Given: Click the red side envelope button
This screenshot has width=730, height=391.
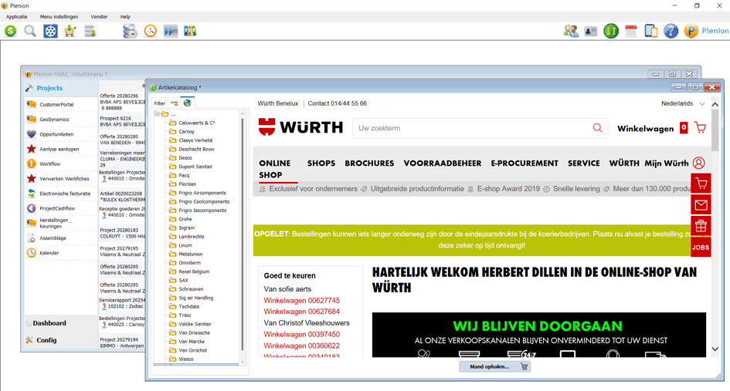Looking at the screenshot, I should click(701, 205).
